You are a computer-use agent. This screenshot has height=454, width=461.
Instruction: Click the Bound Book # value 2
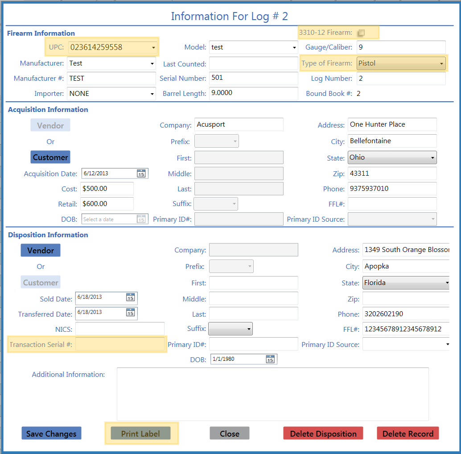coord(358,94)
